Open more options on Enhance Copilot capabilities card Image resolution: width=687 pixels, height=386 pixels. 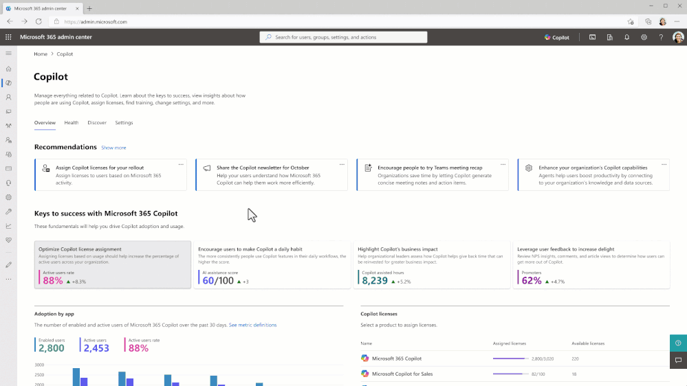coord(664,165)
